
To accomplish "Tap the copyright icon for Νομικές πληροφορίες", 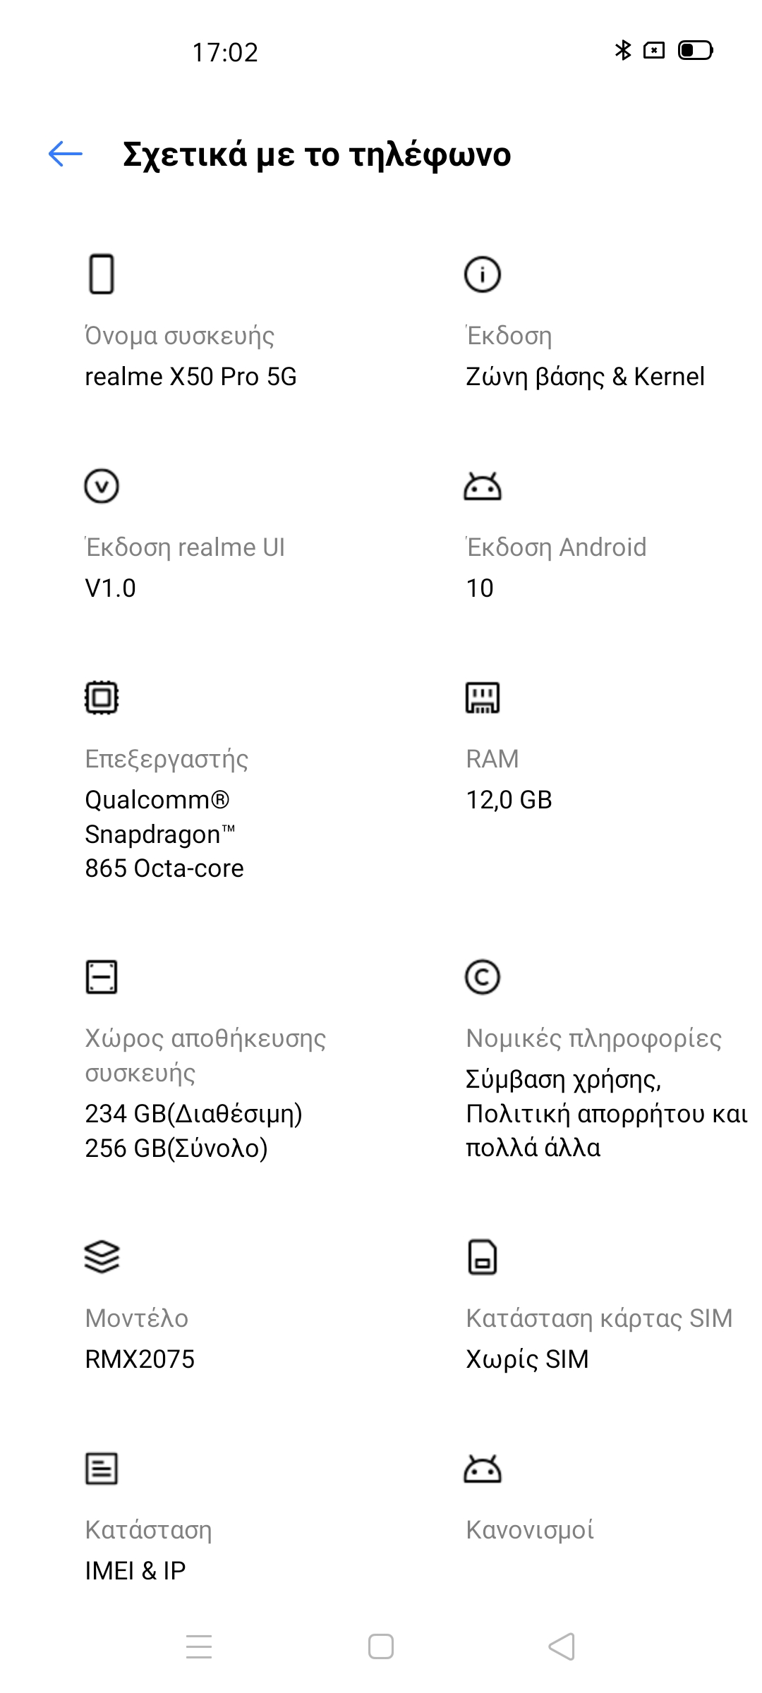I will (483, 977).
